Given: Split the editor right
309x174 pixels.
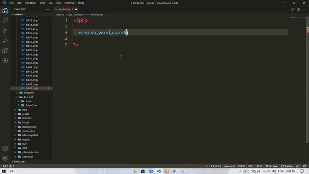Looking at the screenshot, I should pos(298,9).
